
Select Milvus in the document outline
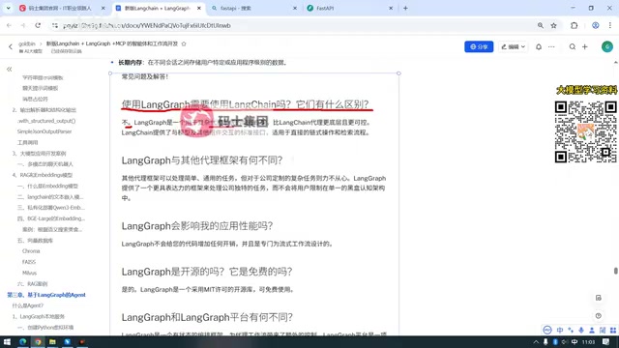tap(30, 273)
